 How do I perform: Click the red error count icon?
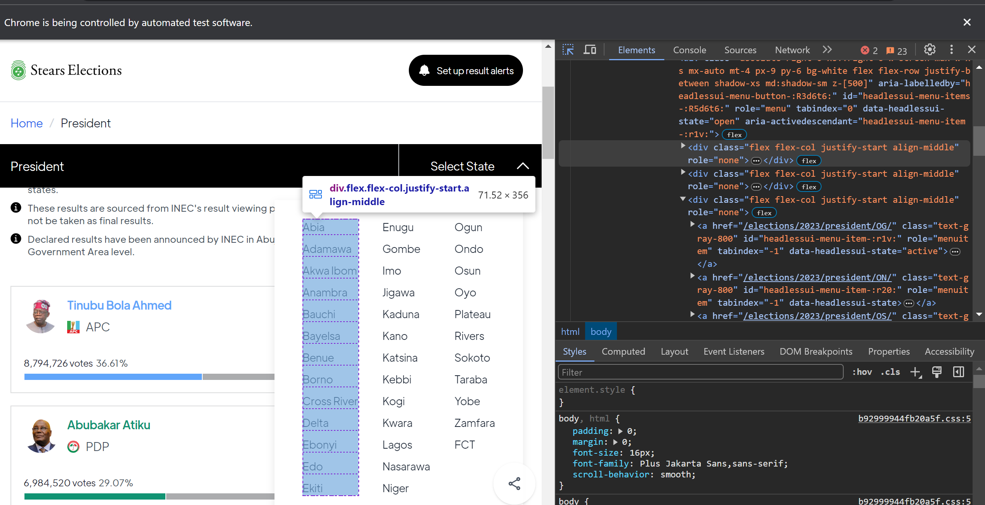[x=865, y=50]
